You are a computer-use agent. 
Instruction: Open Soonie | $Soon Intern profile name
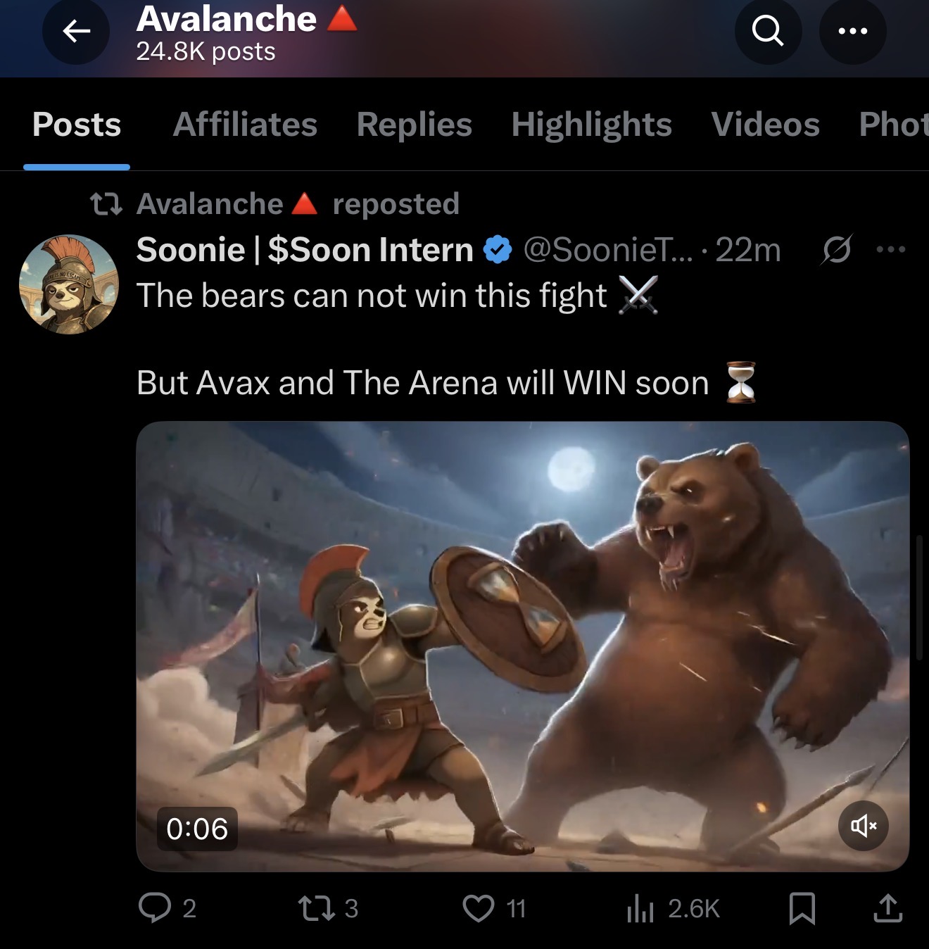click(305, 250)
